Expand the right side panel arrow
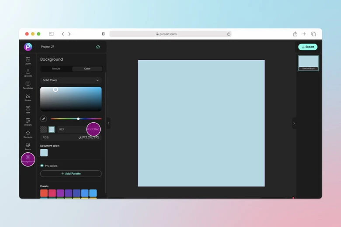Screen dimensions: 341x227 (x=294, y=124)
